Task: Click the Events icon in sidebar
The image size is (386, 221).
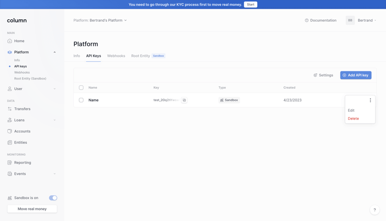Action: point(10,174)
